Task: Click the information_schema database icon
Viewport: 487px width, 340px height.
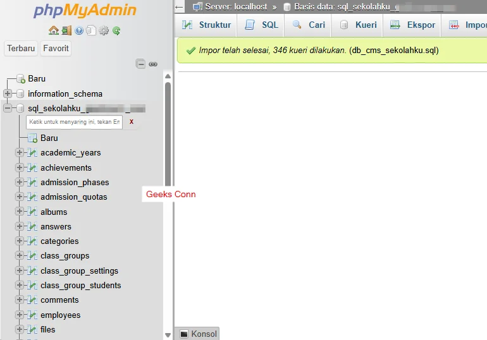Action: coord(20,94)
